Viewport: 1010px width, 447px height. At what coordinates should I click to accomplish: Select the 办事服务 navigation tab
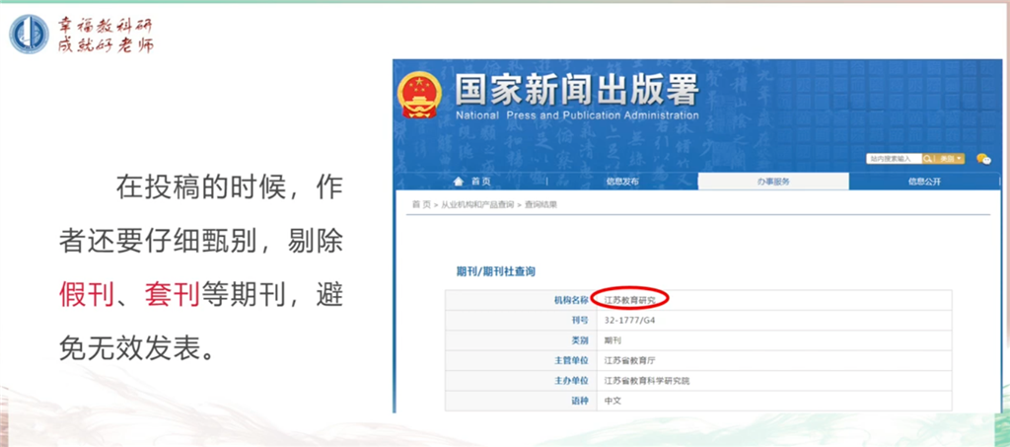tap(773, 182)
